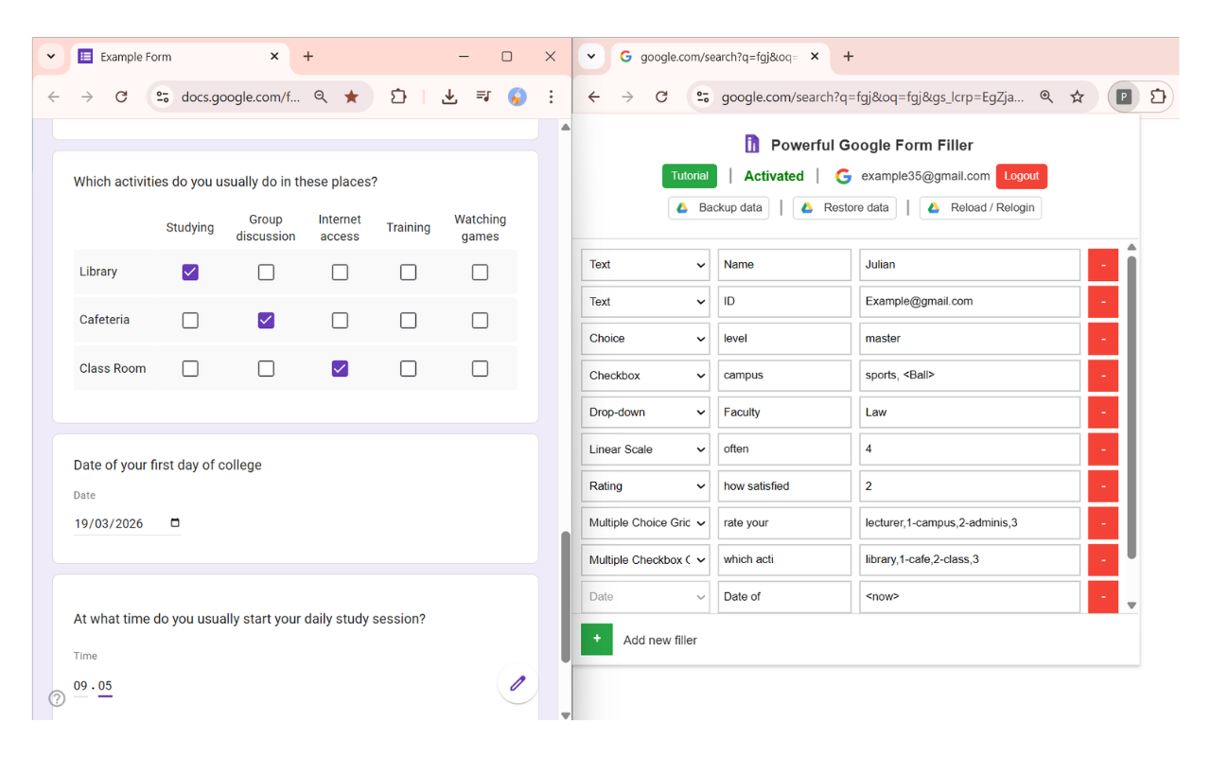Open the extensions puzzle icon in the Example Form window
Image resolution: width=1211 pixels, height=757 pixels.
[x=398, y=97]
